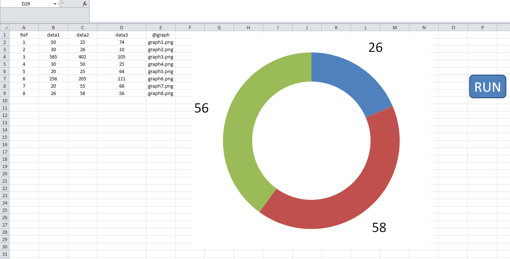Select the data1 column header cell

[x=53, y=35]
